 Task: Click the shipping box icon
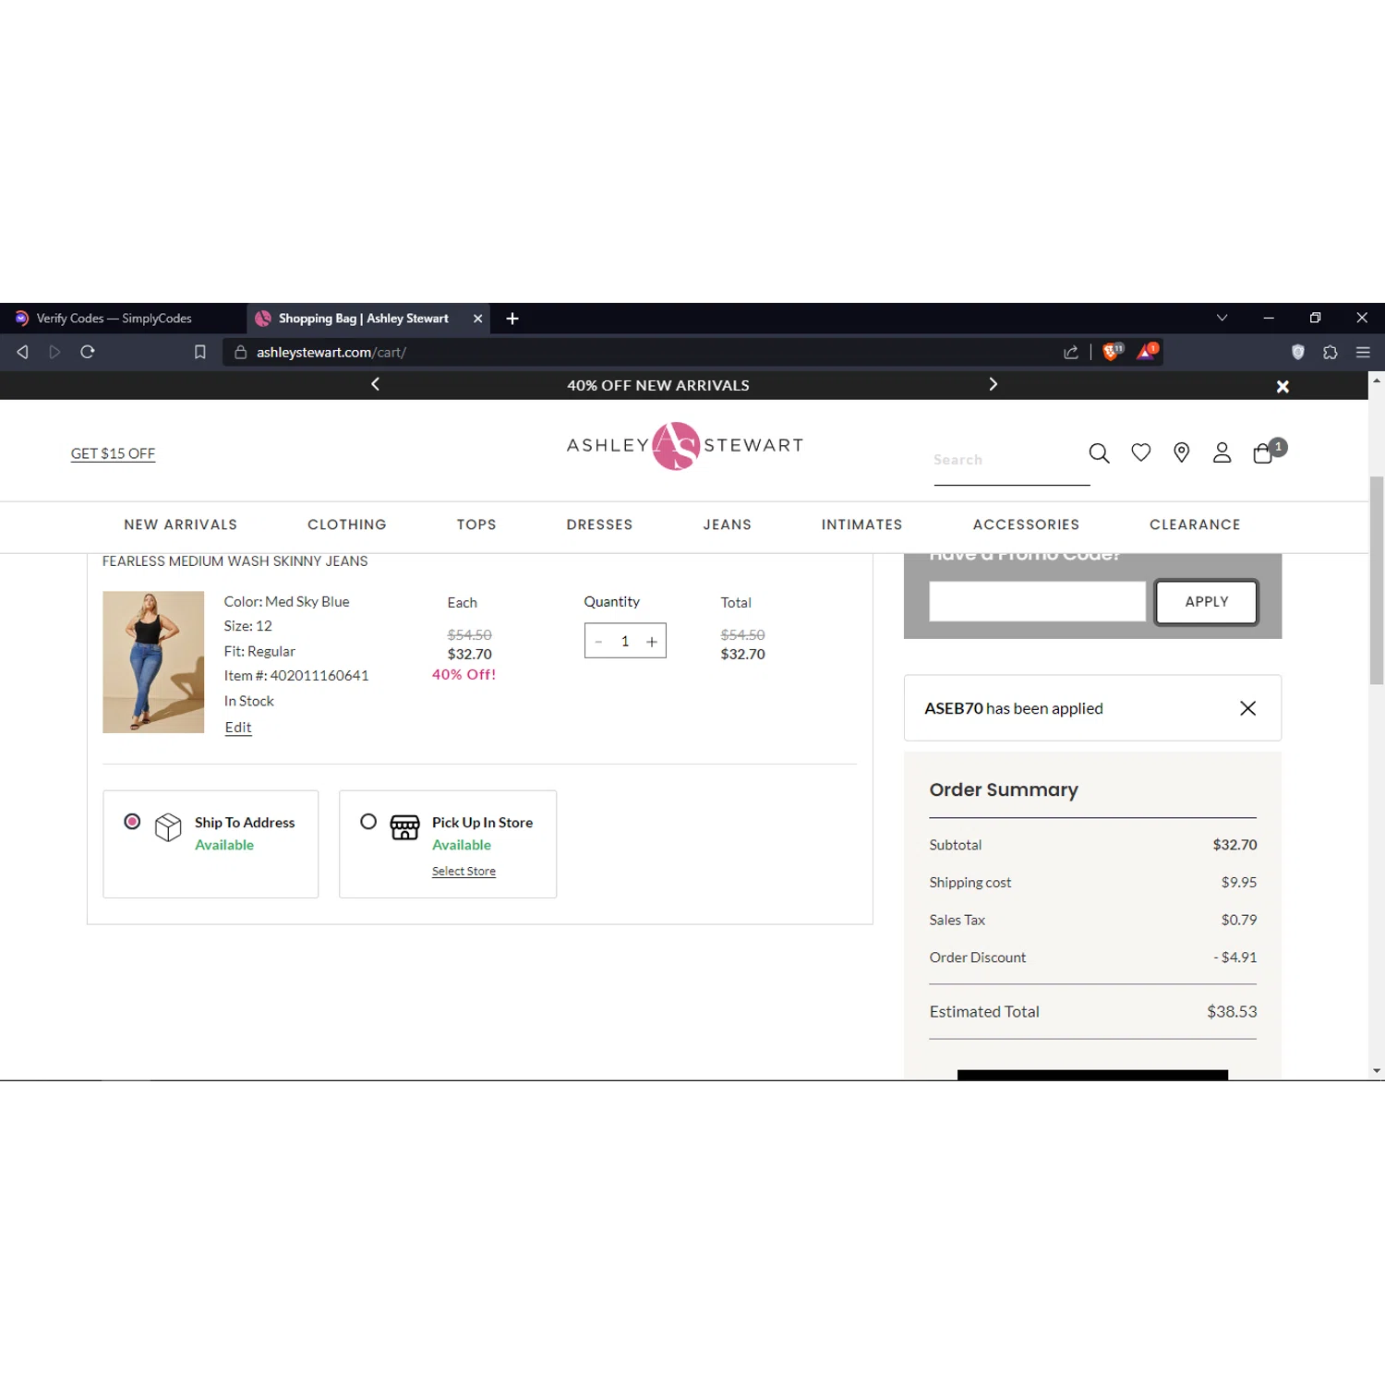click(x=168, y=827)
